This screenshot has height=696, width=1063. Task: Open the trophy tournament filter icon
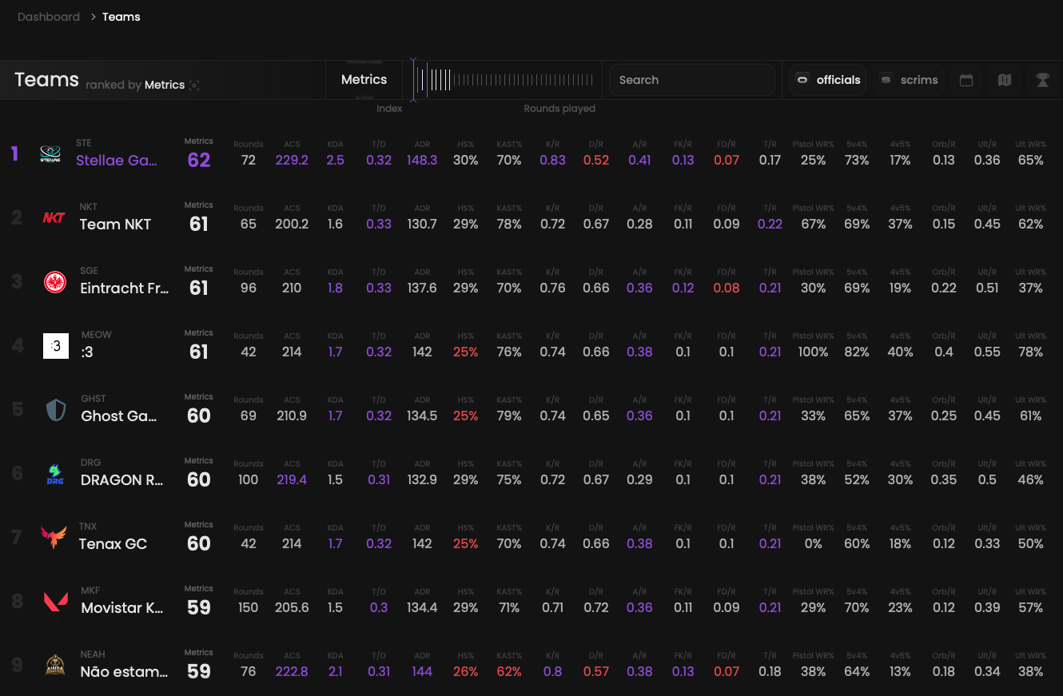pyautogui.click(x=1042, y=80)
